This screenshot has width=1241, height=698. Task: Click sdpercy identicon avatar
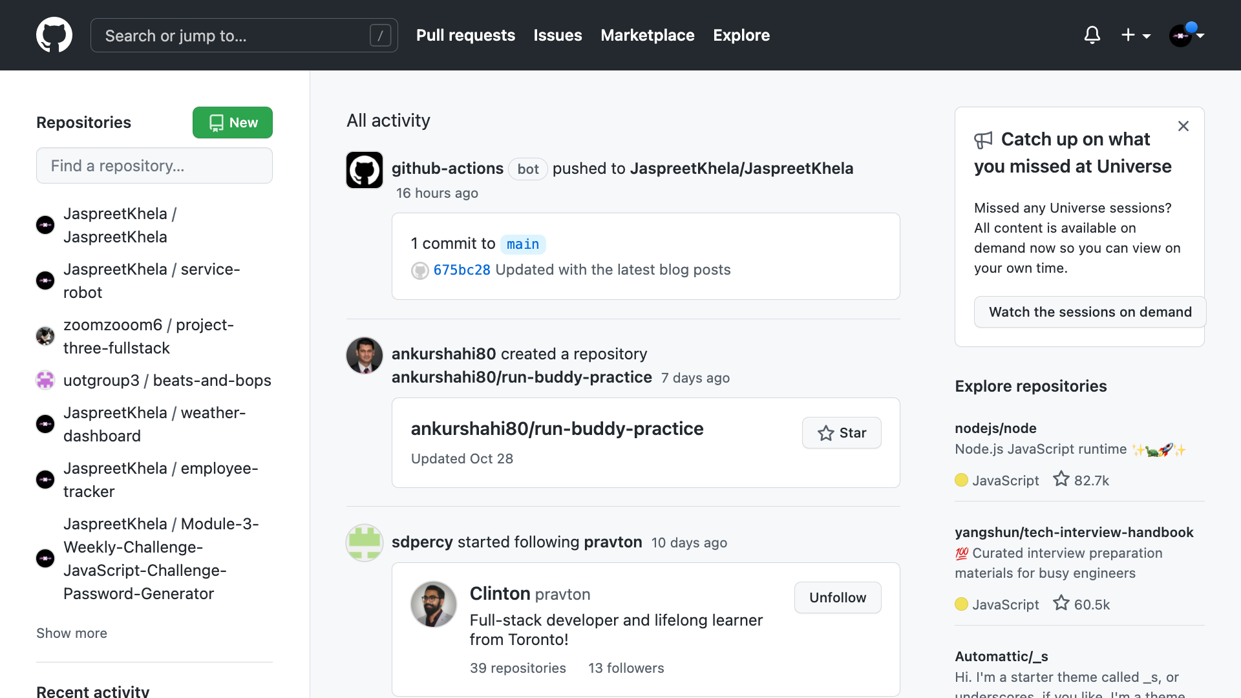(365, 543)
